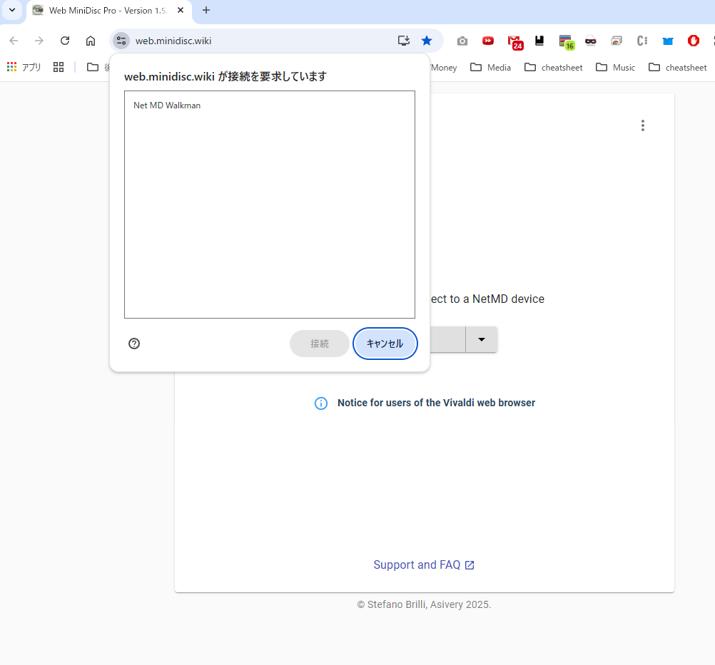Click the tab groups grid icon
715x665 pixels.
pos(59,68)
